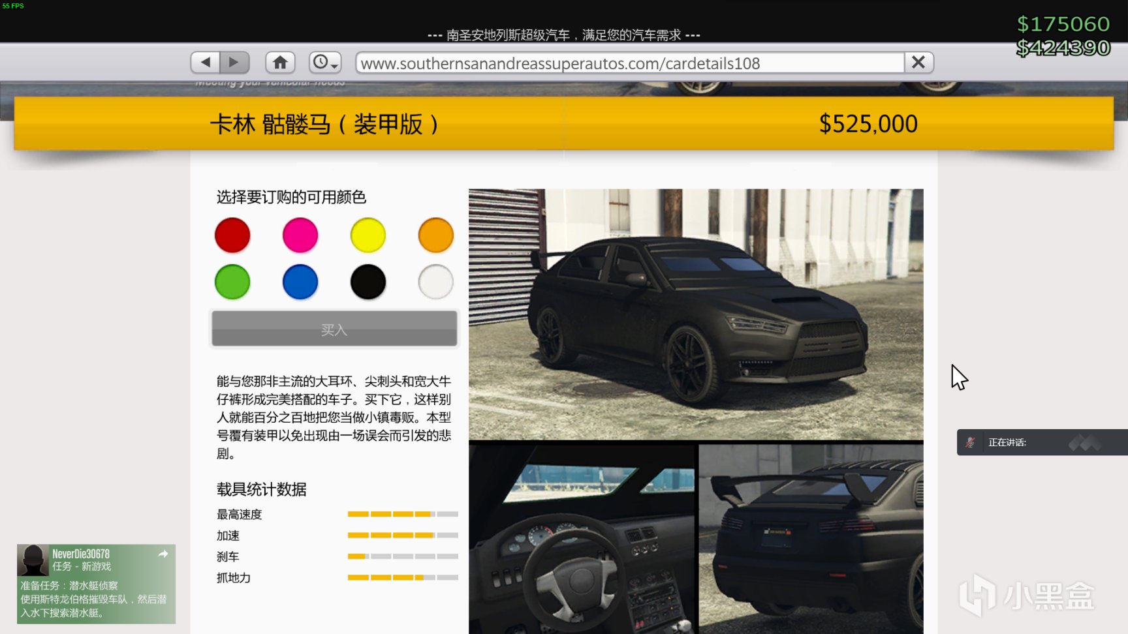Select the red car color

232,235
